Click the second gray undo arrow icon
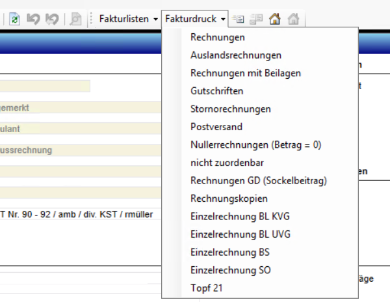This screenshot has height=302, width=390. 52,19
